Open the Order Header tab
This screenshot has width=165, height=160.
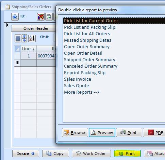click(36, 28)
